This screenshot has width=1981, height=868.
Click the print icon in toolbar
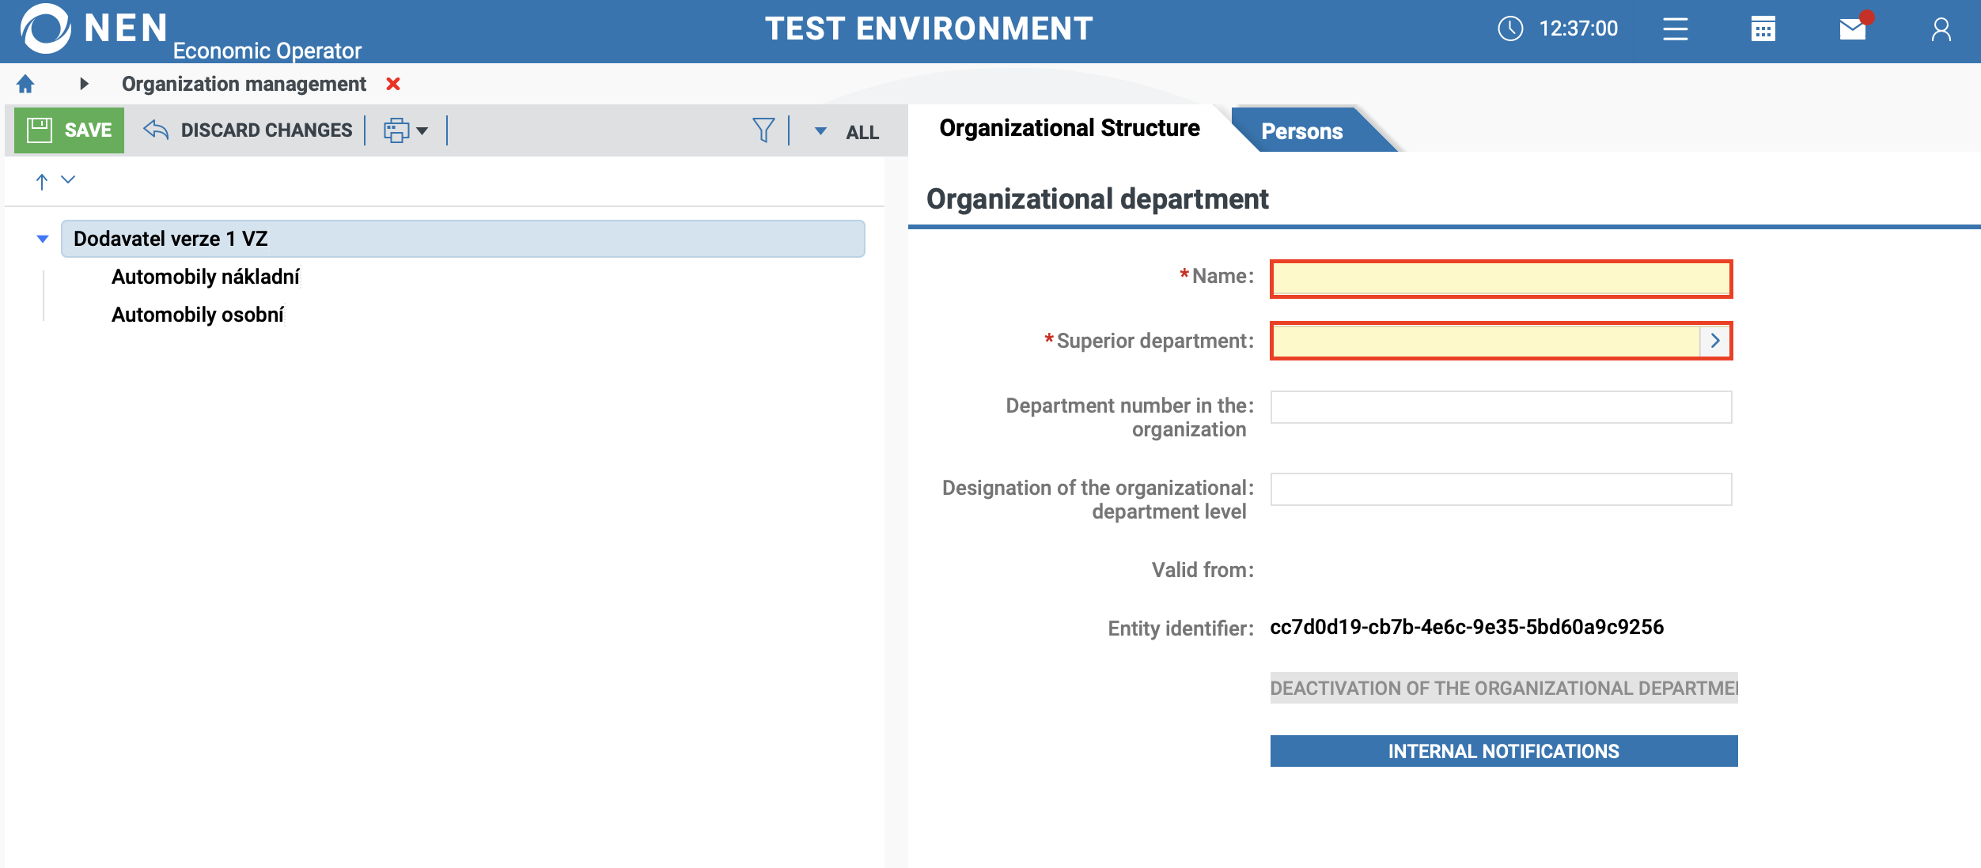click(x=396, y=130)
